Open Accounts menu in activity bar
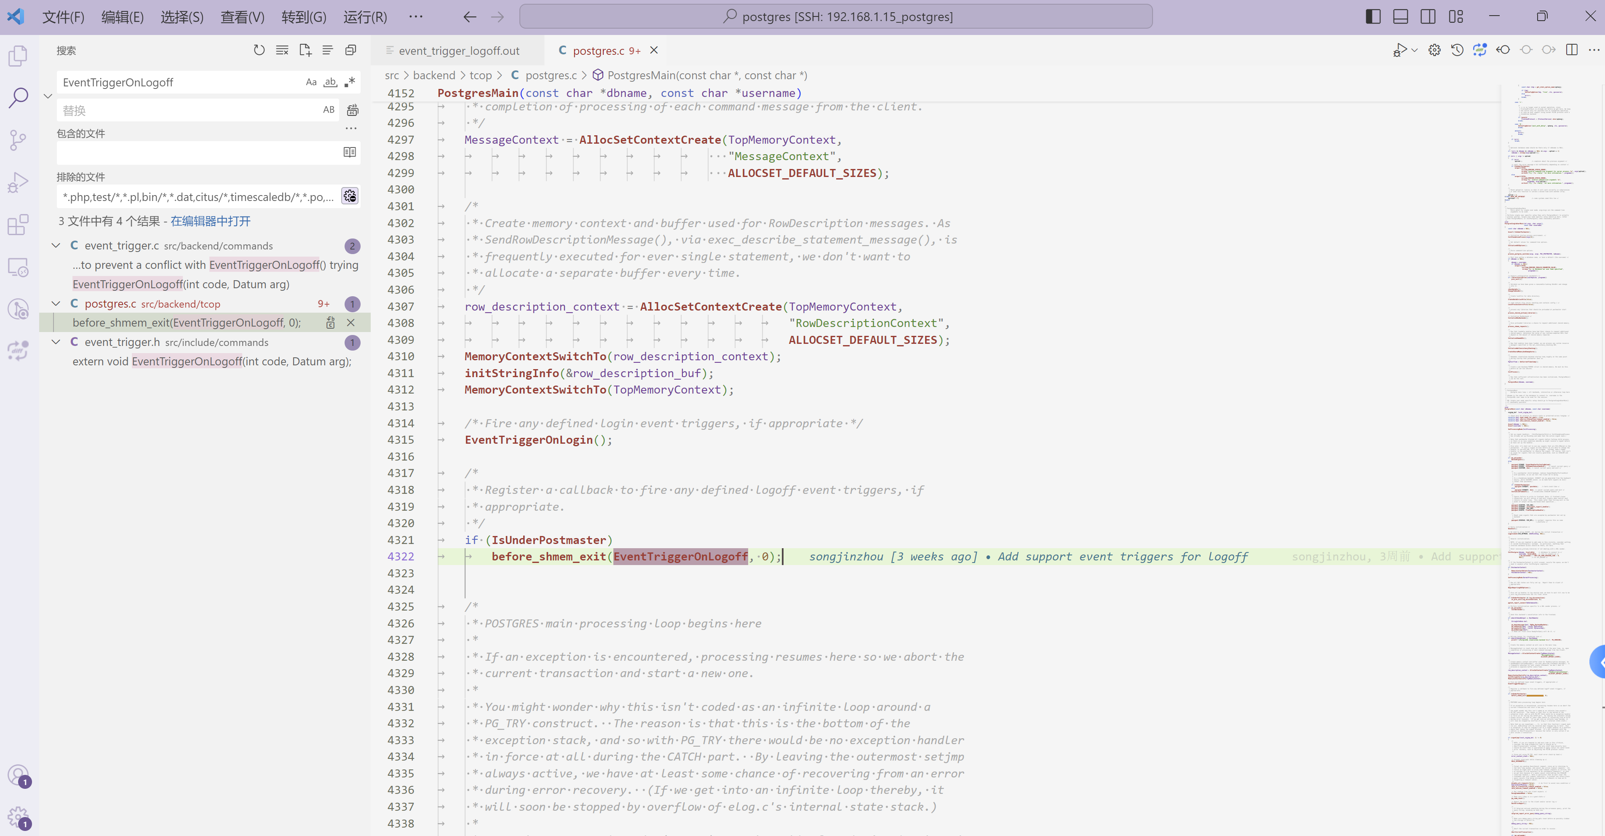Viewport: 1605px width, 836px height. pyautogui.click(x=18, y=775)
